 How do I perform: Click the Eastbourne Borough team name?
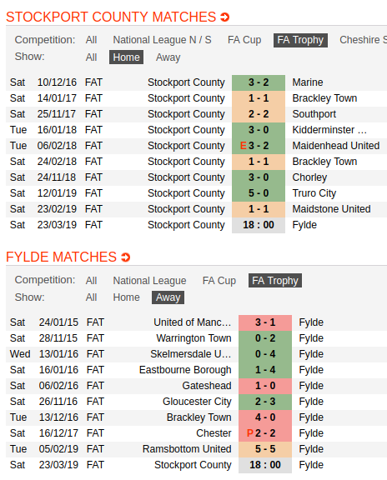pyautogui.click(x=185, y=370)
